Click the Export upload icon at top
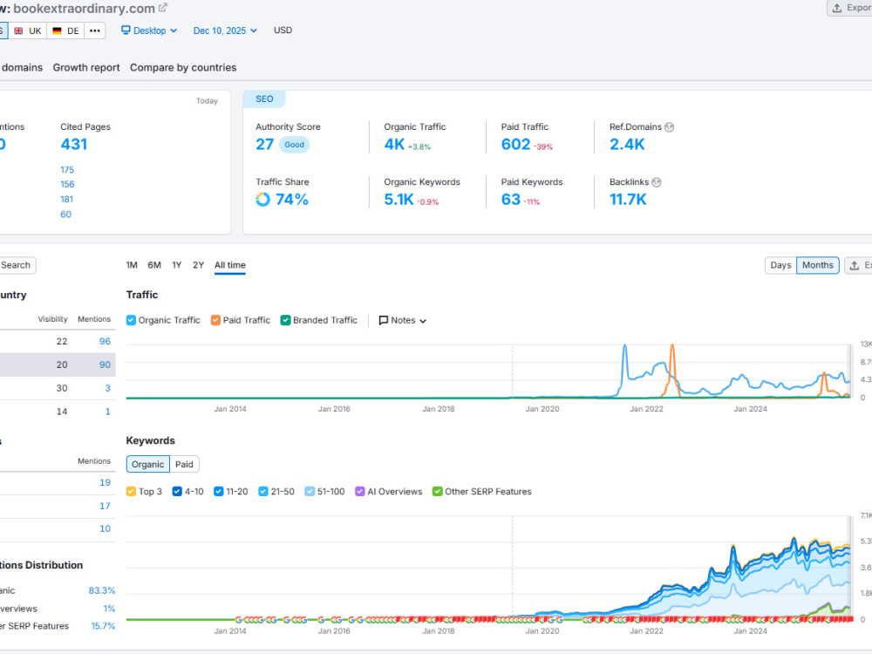This screenshot has width=872, height=654. click(837, 8)
